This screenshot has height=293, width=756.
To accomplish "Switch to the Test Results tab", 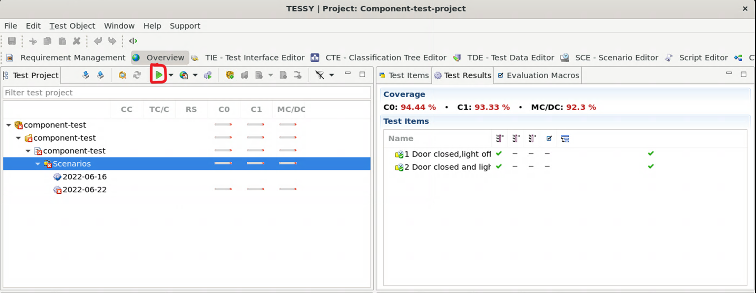I will (463, 75).
